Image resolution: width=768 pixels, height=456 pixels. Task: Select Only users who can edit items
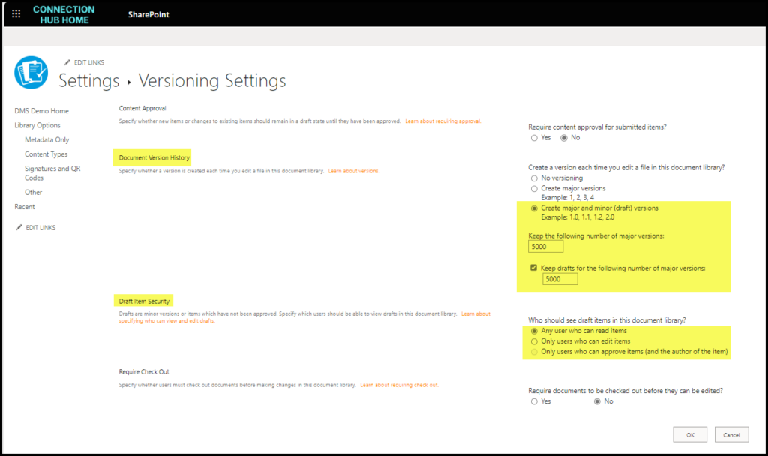coord(534,341)
